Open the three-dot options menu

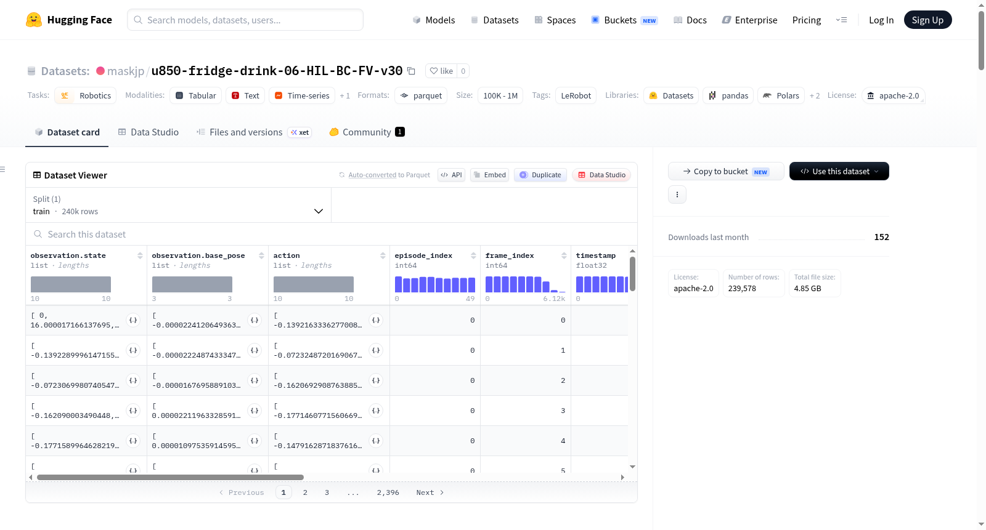[x=677, y=195]
